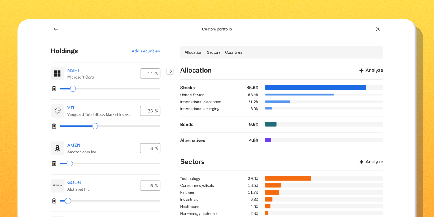
Task: Delete the GOOG holding with trash icon
Action: coord(54,201)
